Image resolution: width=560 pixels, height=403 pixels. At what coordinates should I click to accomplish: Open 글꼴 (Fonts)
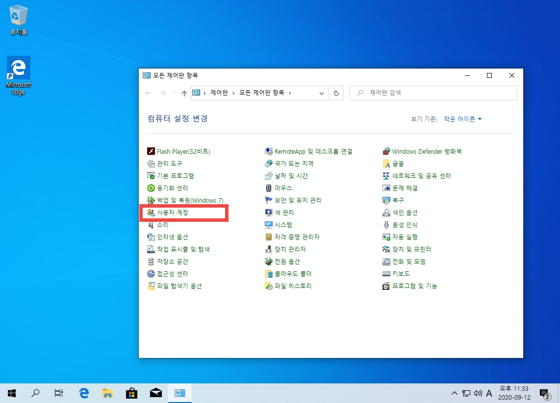(x=397, y=164)
